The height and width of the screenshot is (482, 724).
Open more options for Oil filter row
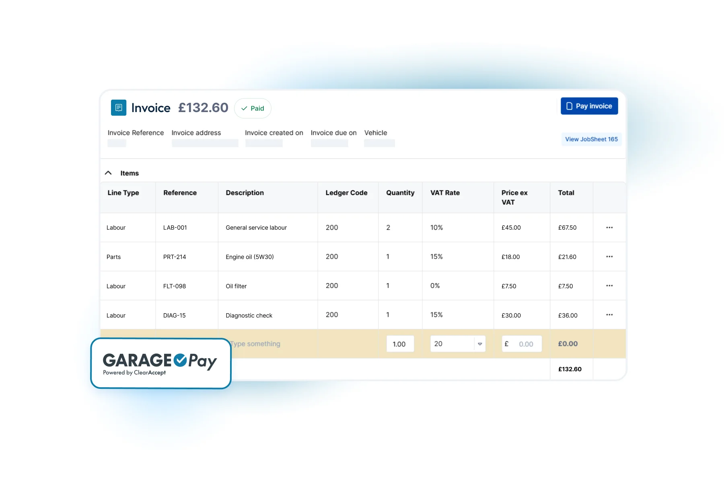(609, 286)
